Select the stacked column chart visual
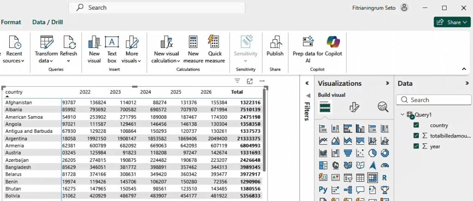This screenshot has height=201, width=473. [x=335, y=129]
